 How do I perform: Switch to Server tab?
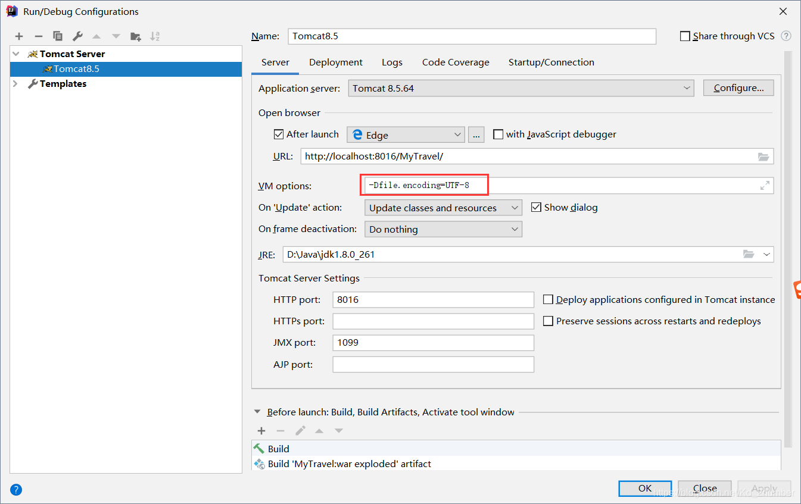pos(275,62)
